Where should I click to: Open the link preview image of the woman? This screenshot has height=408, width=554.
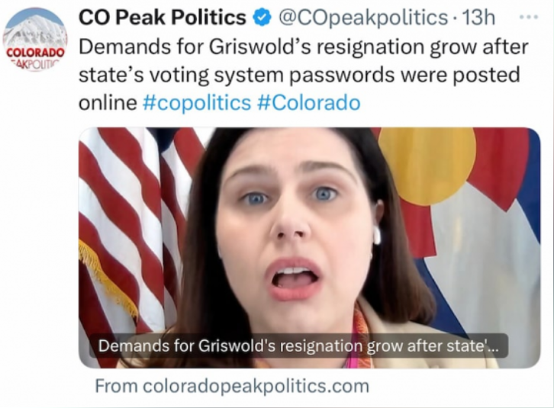pos(310,248)
